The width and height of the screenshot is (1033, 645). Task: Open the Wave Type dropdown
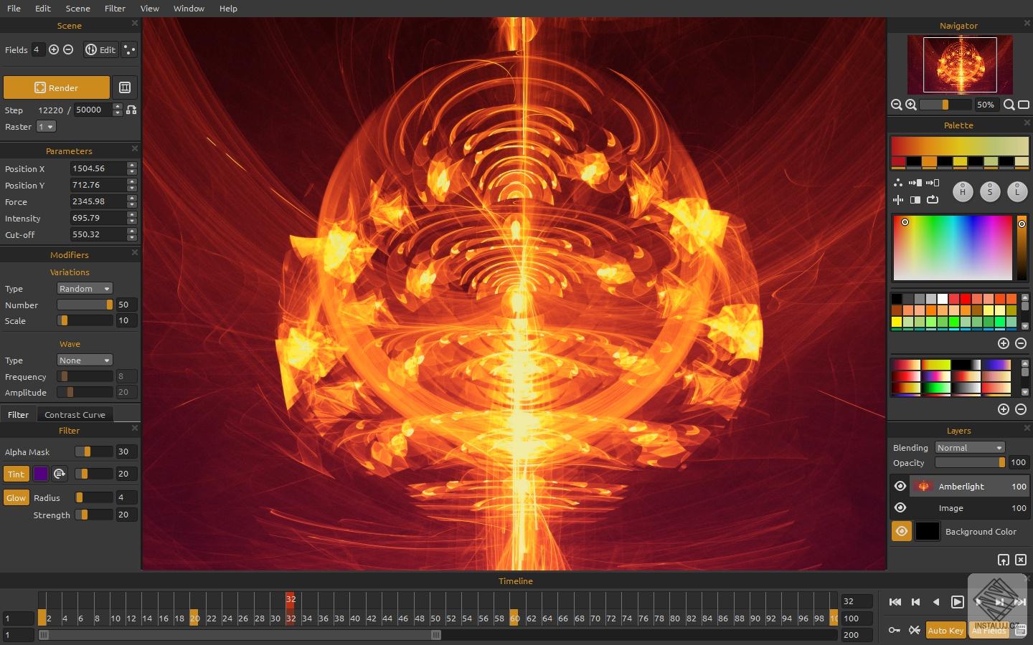(85, 360)
